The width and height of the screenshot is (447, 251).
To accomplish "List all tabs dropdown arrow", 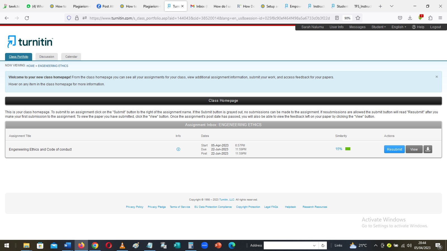I will (392, 6).
